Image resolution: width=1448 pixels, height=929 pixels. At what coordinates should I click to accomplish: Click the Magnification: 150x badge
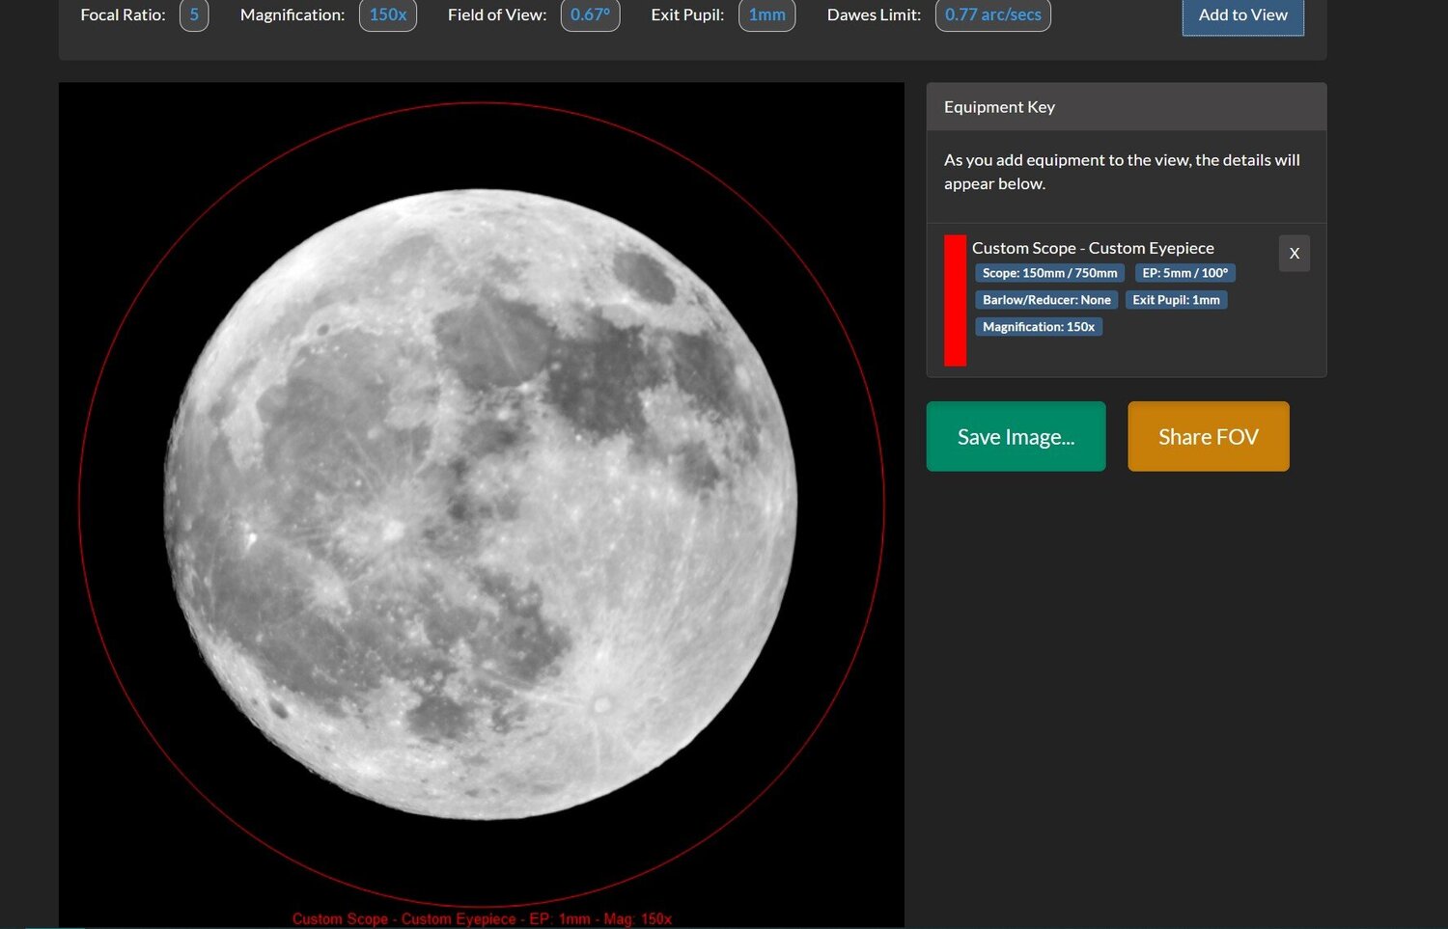pos(1039,326)
